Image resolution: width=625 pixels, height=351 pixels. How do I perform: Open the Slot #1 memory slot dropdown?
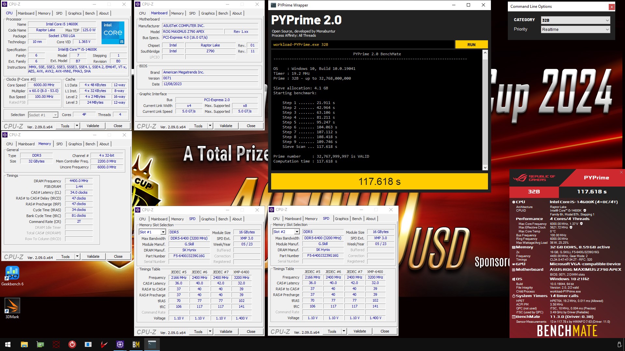point(152,232)
